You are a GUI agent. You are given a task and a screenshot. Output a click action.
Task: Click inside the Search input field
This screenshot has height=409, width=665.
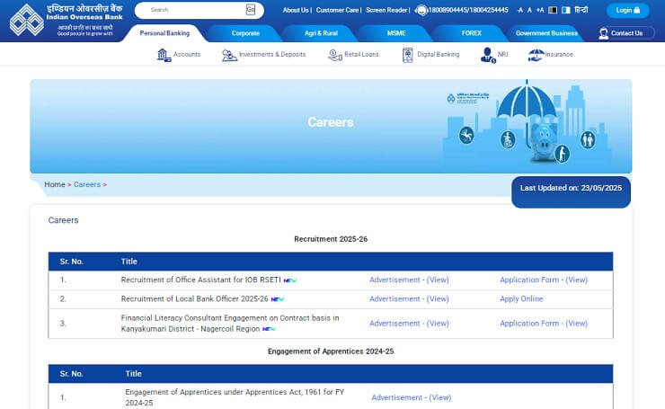(191, 10)
